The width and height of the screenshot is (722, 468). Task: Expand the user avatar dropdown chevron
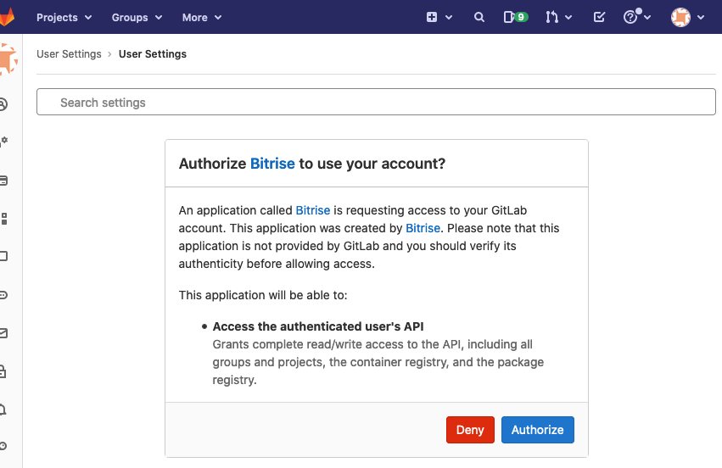(x=701, y=18)
